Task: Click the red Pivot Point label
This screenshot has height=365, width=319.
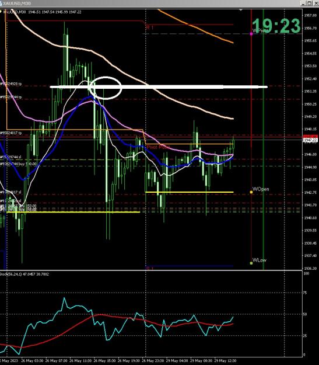Action: point(158,147)
